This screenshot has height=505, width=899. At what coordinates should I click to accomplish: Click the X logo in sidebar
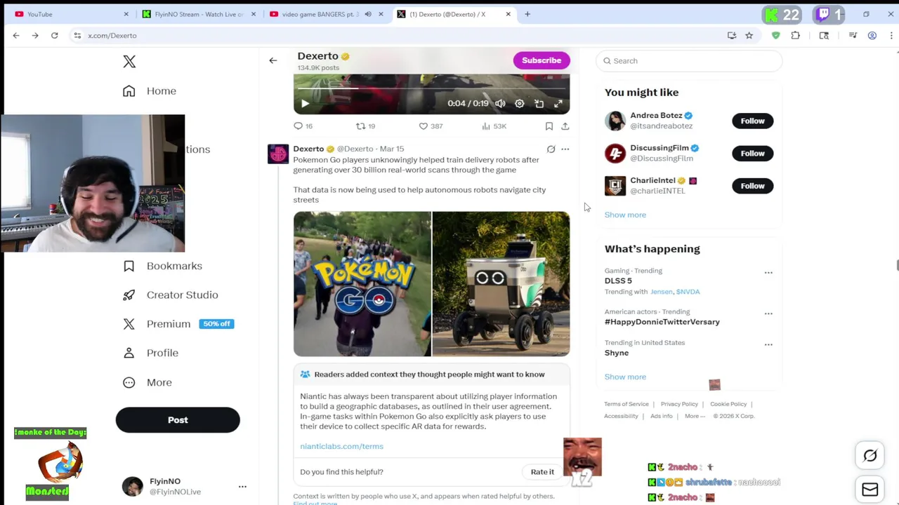pos(129,62)
